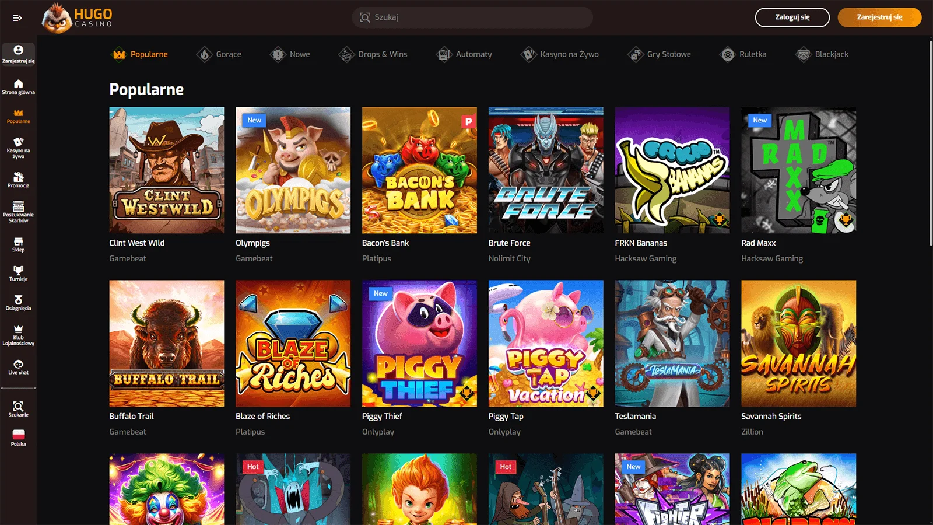This screenshot has width=933, height=525.
Task: Open the Brute Force game thumbnail
Action: (546, 170)
